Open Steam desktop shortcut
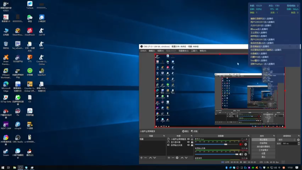 click(x=6, y=152)
